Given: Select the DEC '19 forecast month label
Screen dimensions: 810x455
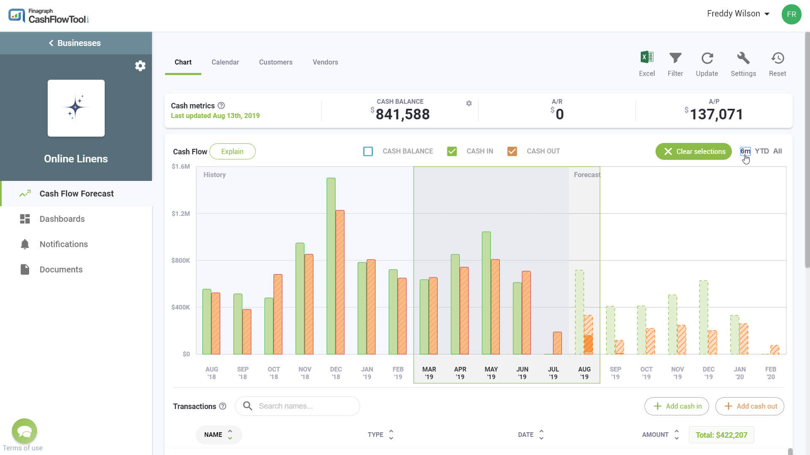Looking at the screenshot, I should (709, 373).
